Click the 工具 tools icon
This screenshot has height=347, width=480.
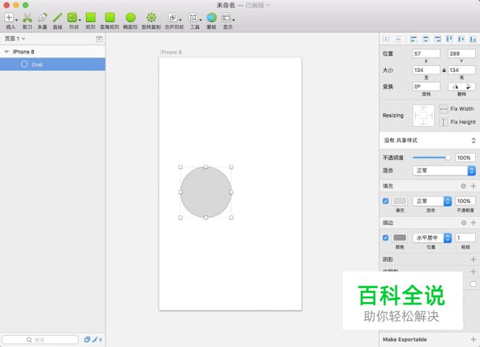(x=193, y=17)
